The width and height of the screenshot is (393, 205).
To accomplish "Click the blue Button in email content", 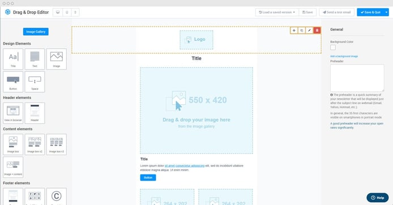I will coord(148,178).
